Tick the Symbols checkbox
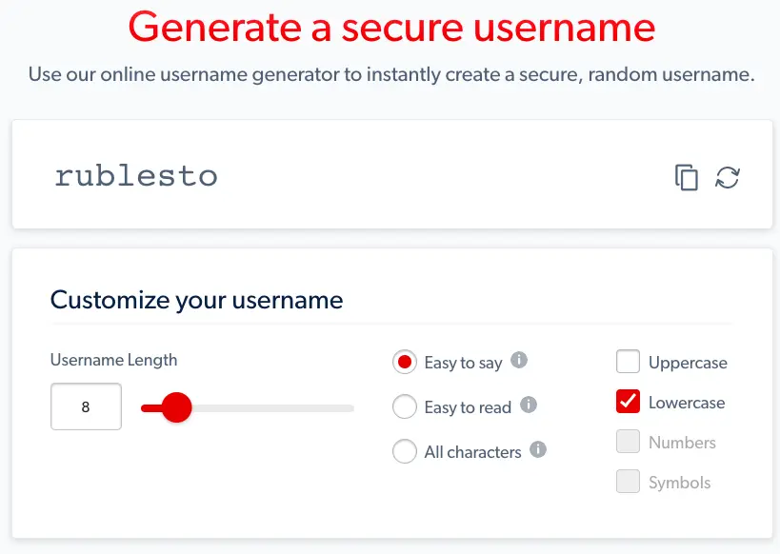The height and width of the screenshot is (554, 780). point(628,482)
